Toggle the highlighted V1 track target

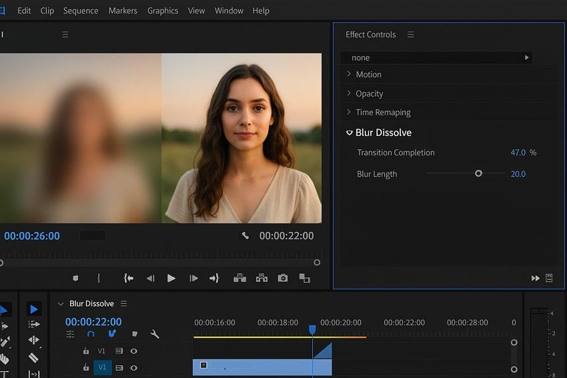[102, 367]
